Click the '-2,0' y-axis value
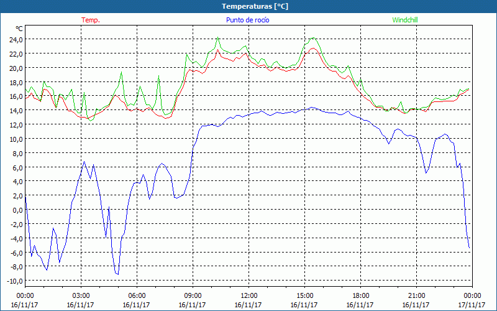The width and height of the screenshot is (497, 311). pyautogui.click(x=17, y=225)
